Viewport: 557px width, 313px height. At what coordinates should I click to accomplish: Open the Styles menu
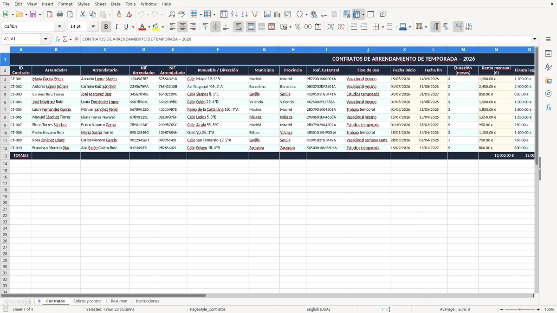84,4
